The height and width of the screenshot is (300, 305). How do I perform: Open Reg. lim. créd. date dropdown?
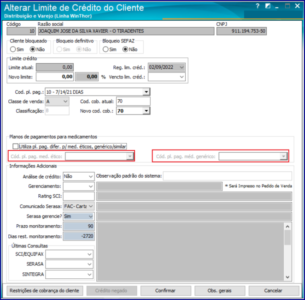point(182,67)
